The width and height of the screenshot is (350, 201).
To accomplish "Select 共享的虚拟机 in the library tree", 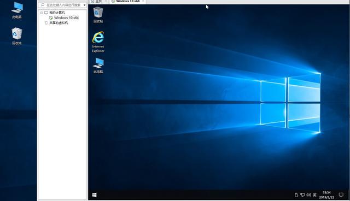I will [59, 23].
